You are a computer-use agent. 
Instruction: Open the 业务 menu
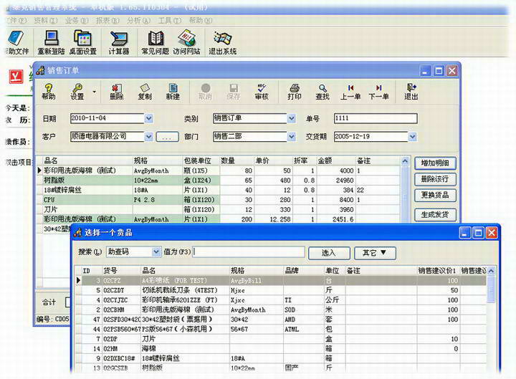[x=77, y=20]
